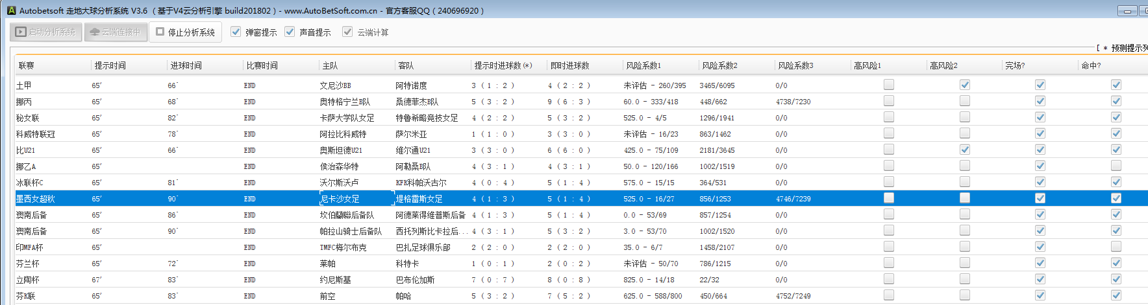The width and height of the screenshot is (1148, 305).
Task: Uncheck 高风险2 box in the 比U21 row
Action: coord(965,150)
